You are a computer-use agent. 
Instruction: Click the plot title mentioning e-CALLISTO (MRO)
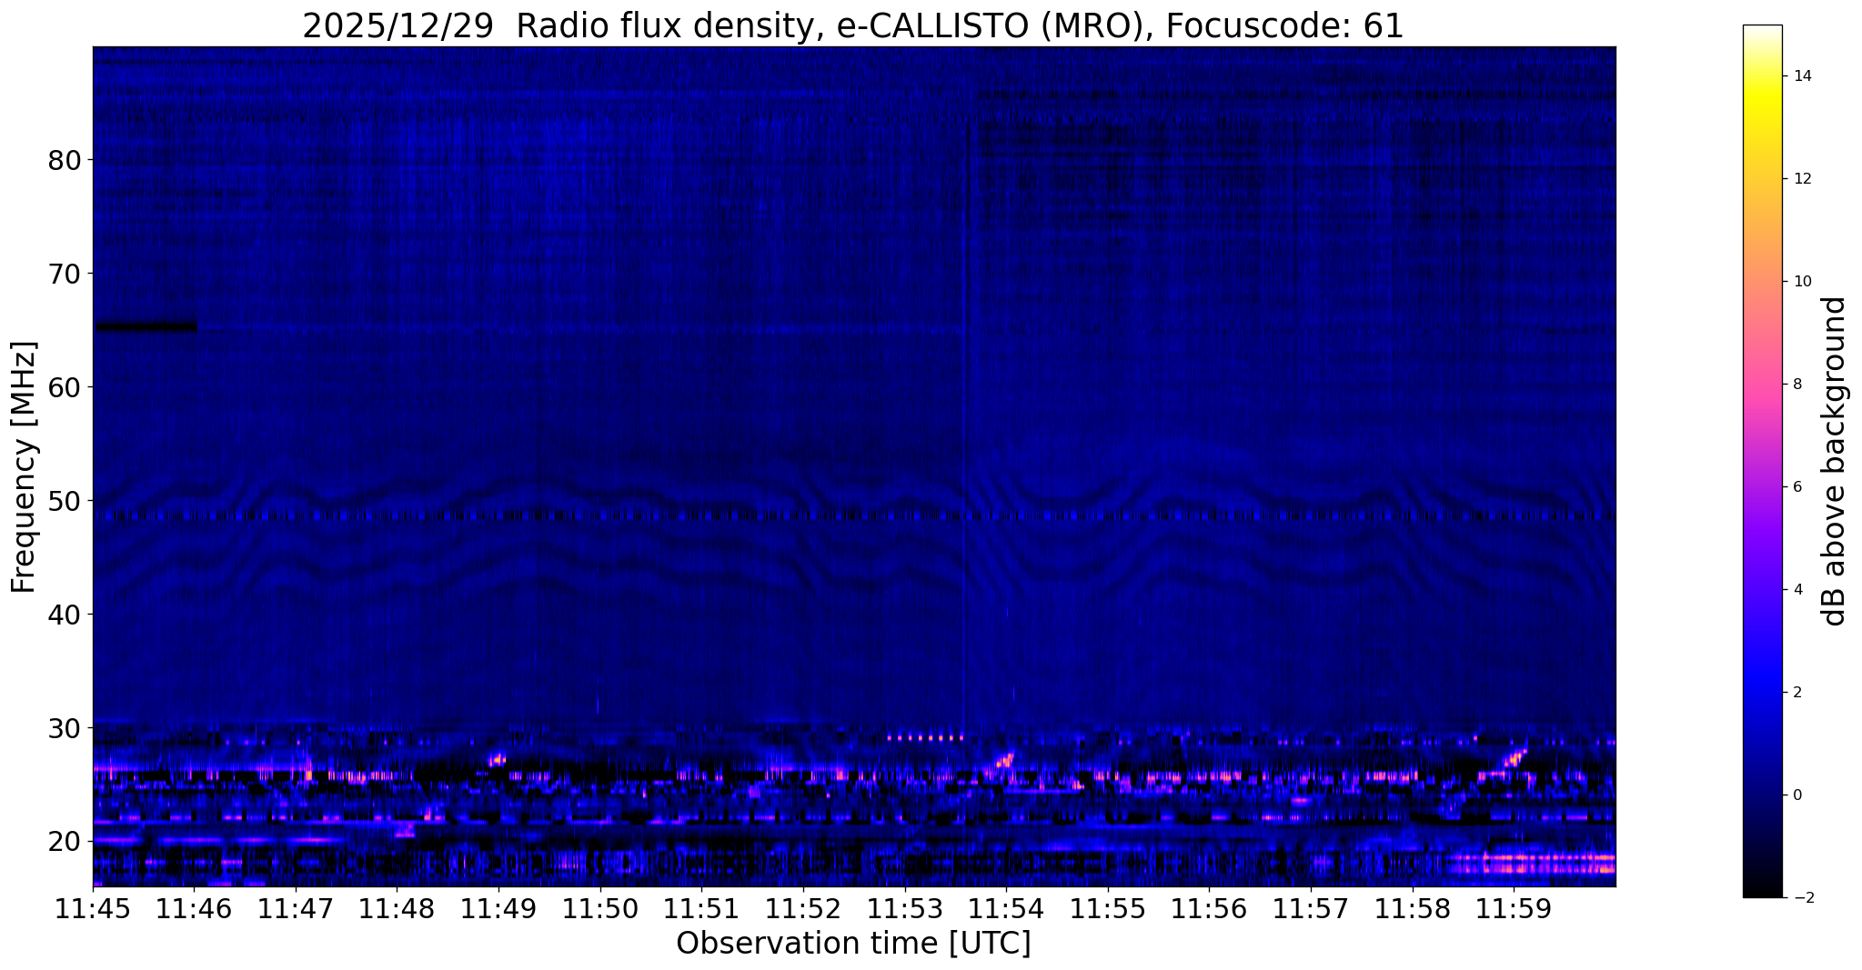[x=853, y=25]
